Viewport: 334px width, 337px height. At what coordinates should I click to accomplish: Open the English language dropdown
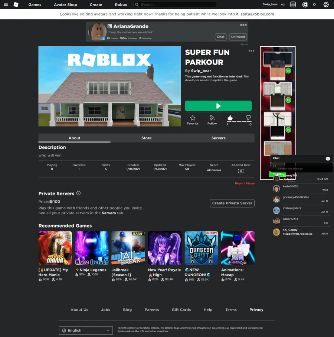tap(86, 330)
